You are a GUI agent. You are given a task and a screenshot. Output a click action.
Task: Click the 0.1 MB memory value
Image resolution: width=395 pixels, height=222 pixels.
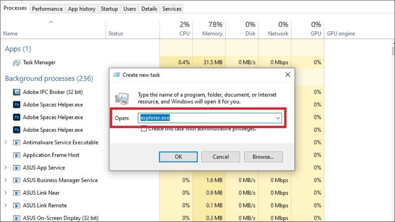tap(214, 206)
